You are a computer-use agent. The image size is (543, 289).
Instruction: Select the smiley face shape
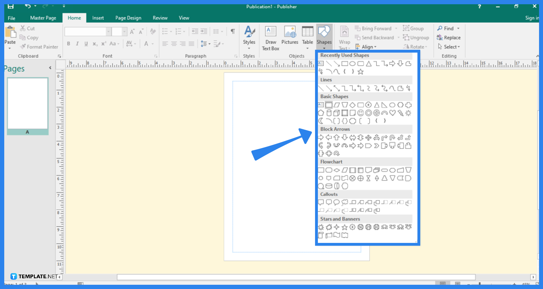click(x=361, y=113)
